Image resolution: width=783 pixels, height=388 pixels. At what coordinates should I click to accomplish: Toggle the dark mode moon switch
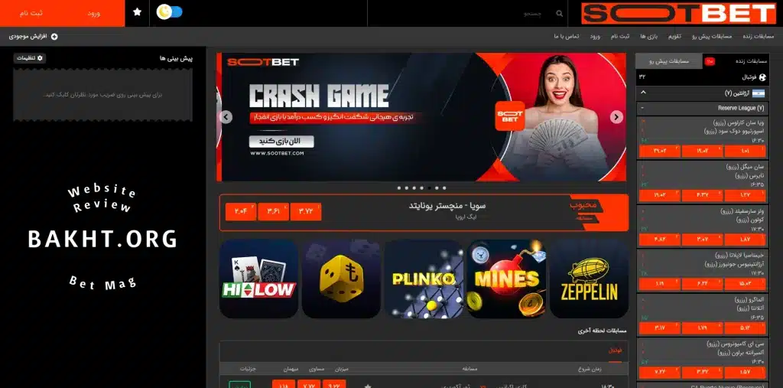point(169,12)
